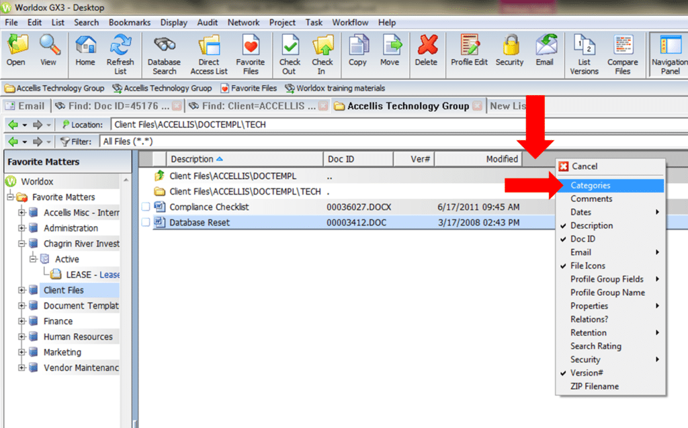Open the Compare Files tool

622,54
